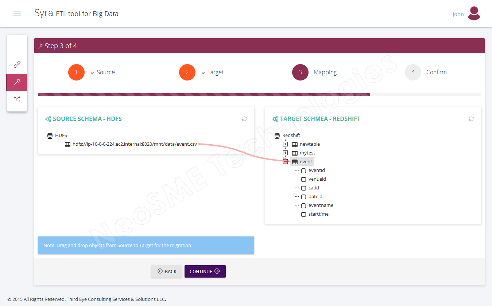Select the newtable label
This screenshot has width=492, height=306.
click(310, 144)
